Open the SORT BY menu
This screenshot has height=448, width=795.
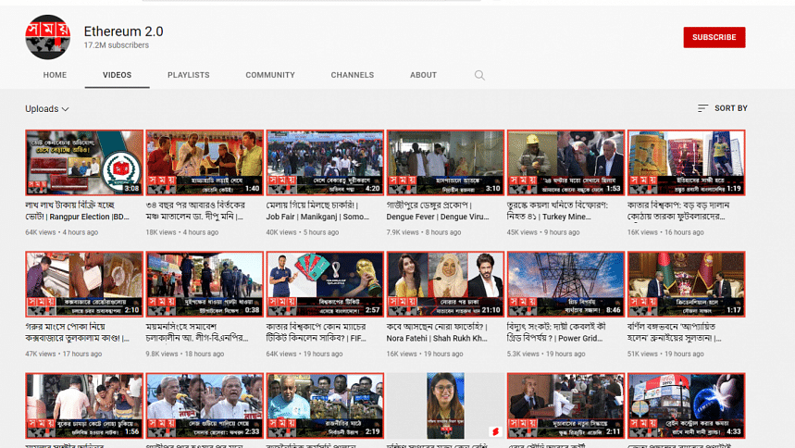tap(722, 108)
